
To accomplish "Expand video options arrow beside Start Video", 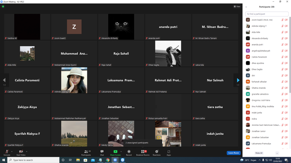I will coord(26,152).
